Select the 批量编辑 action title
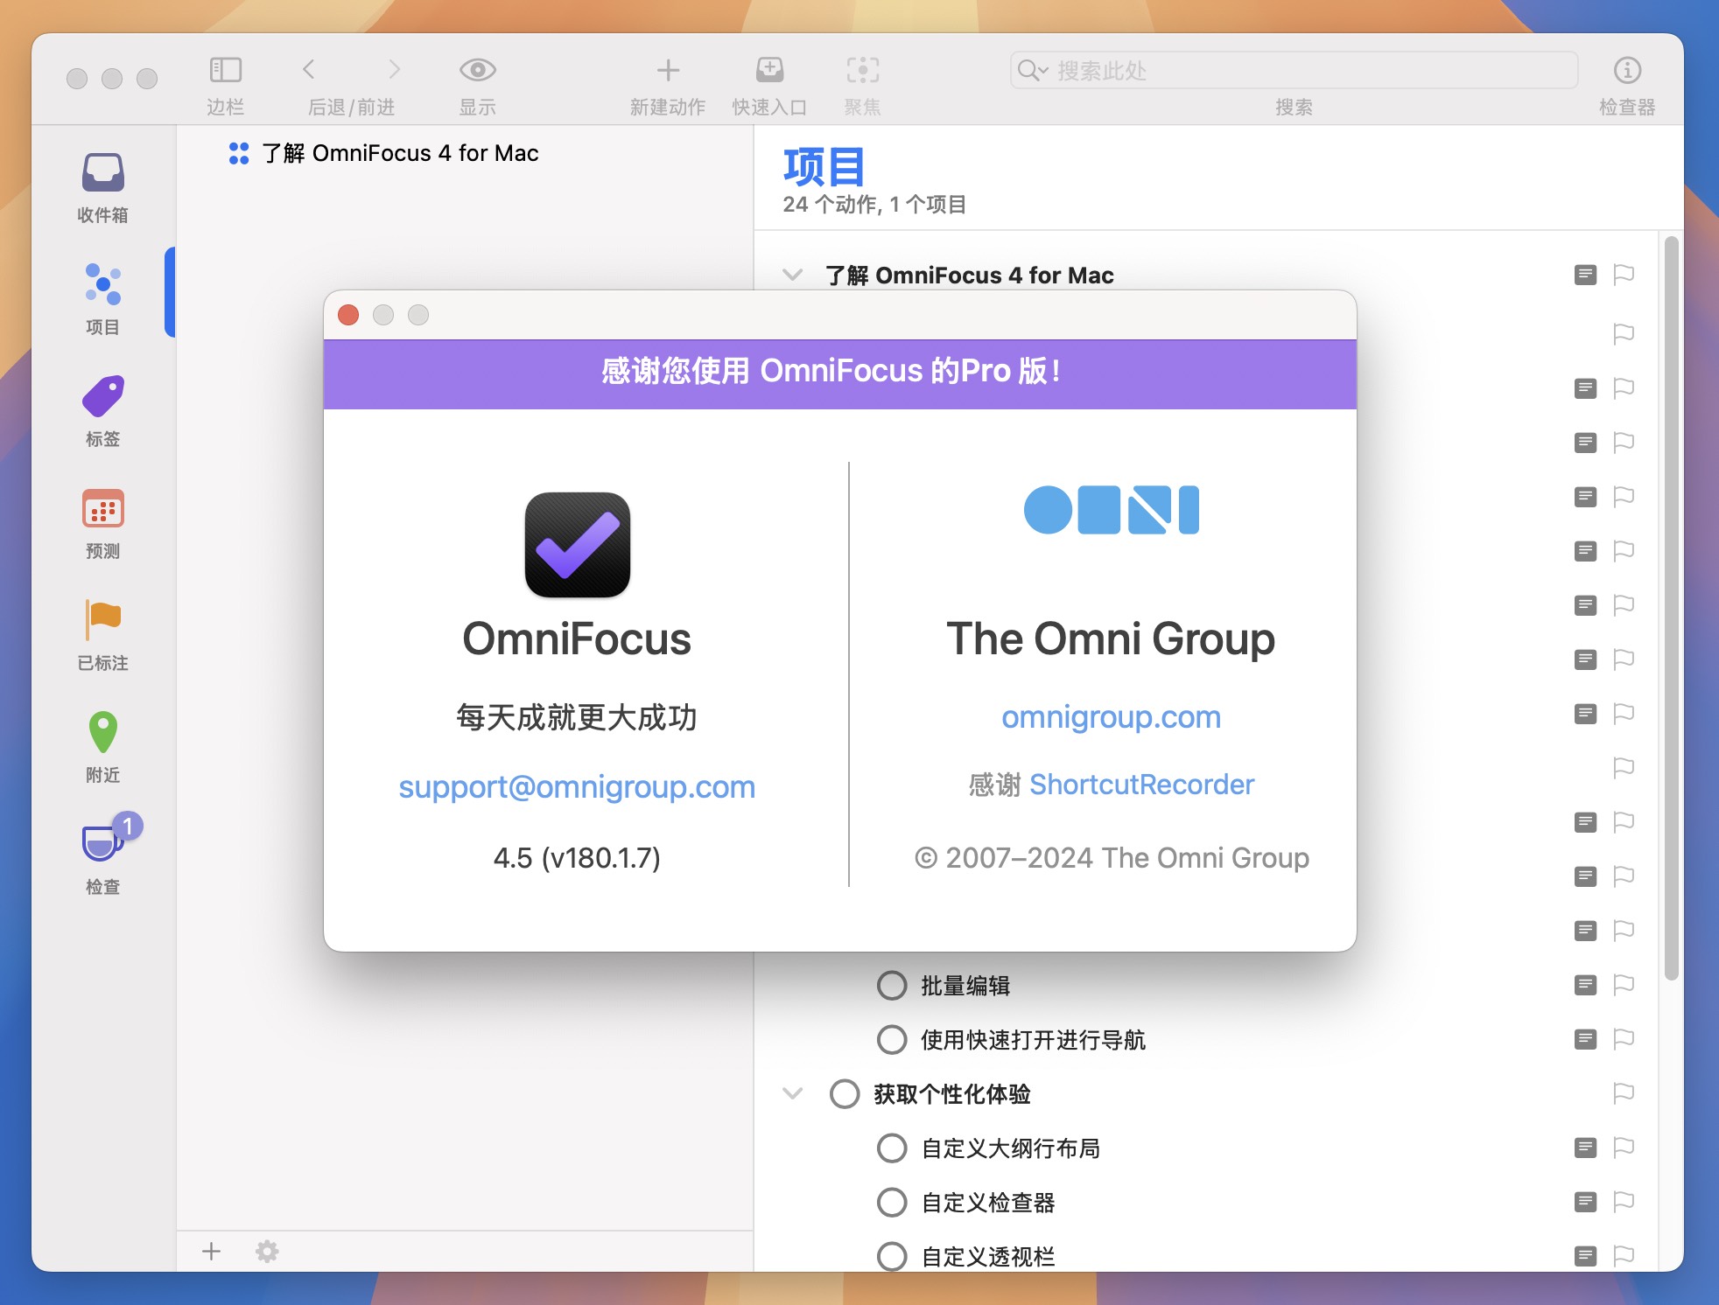The image size is (1719, 1305). (x=965, y=986)
